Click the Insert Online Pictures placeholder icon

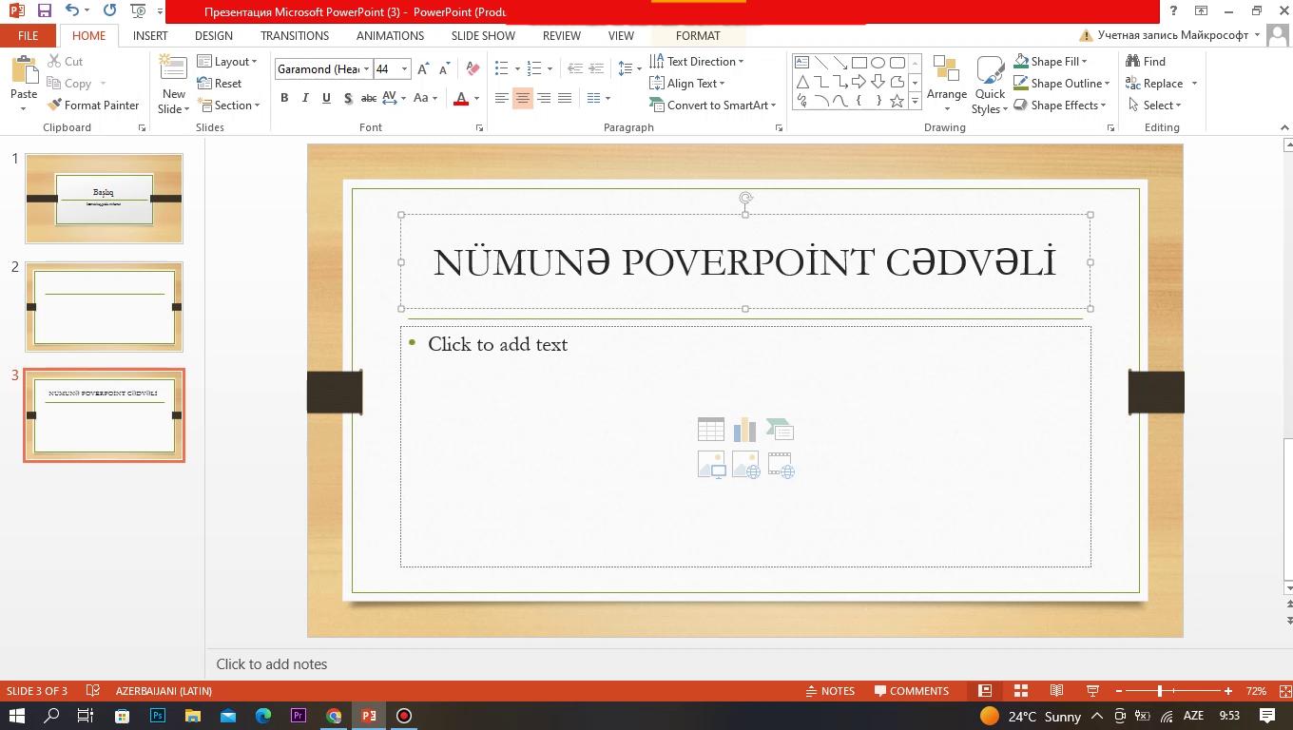[x=745, y=465]
